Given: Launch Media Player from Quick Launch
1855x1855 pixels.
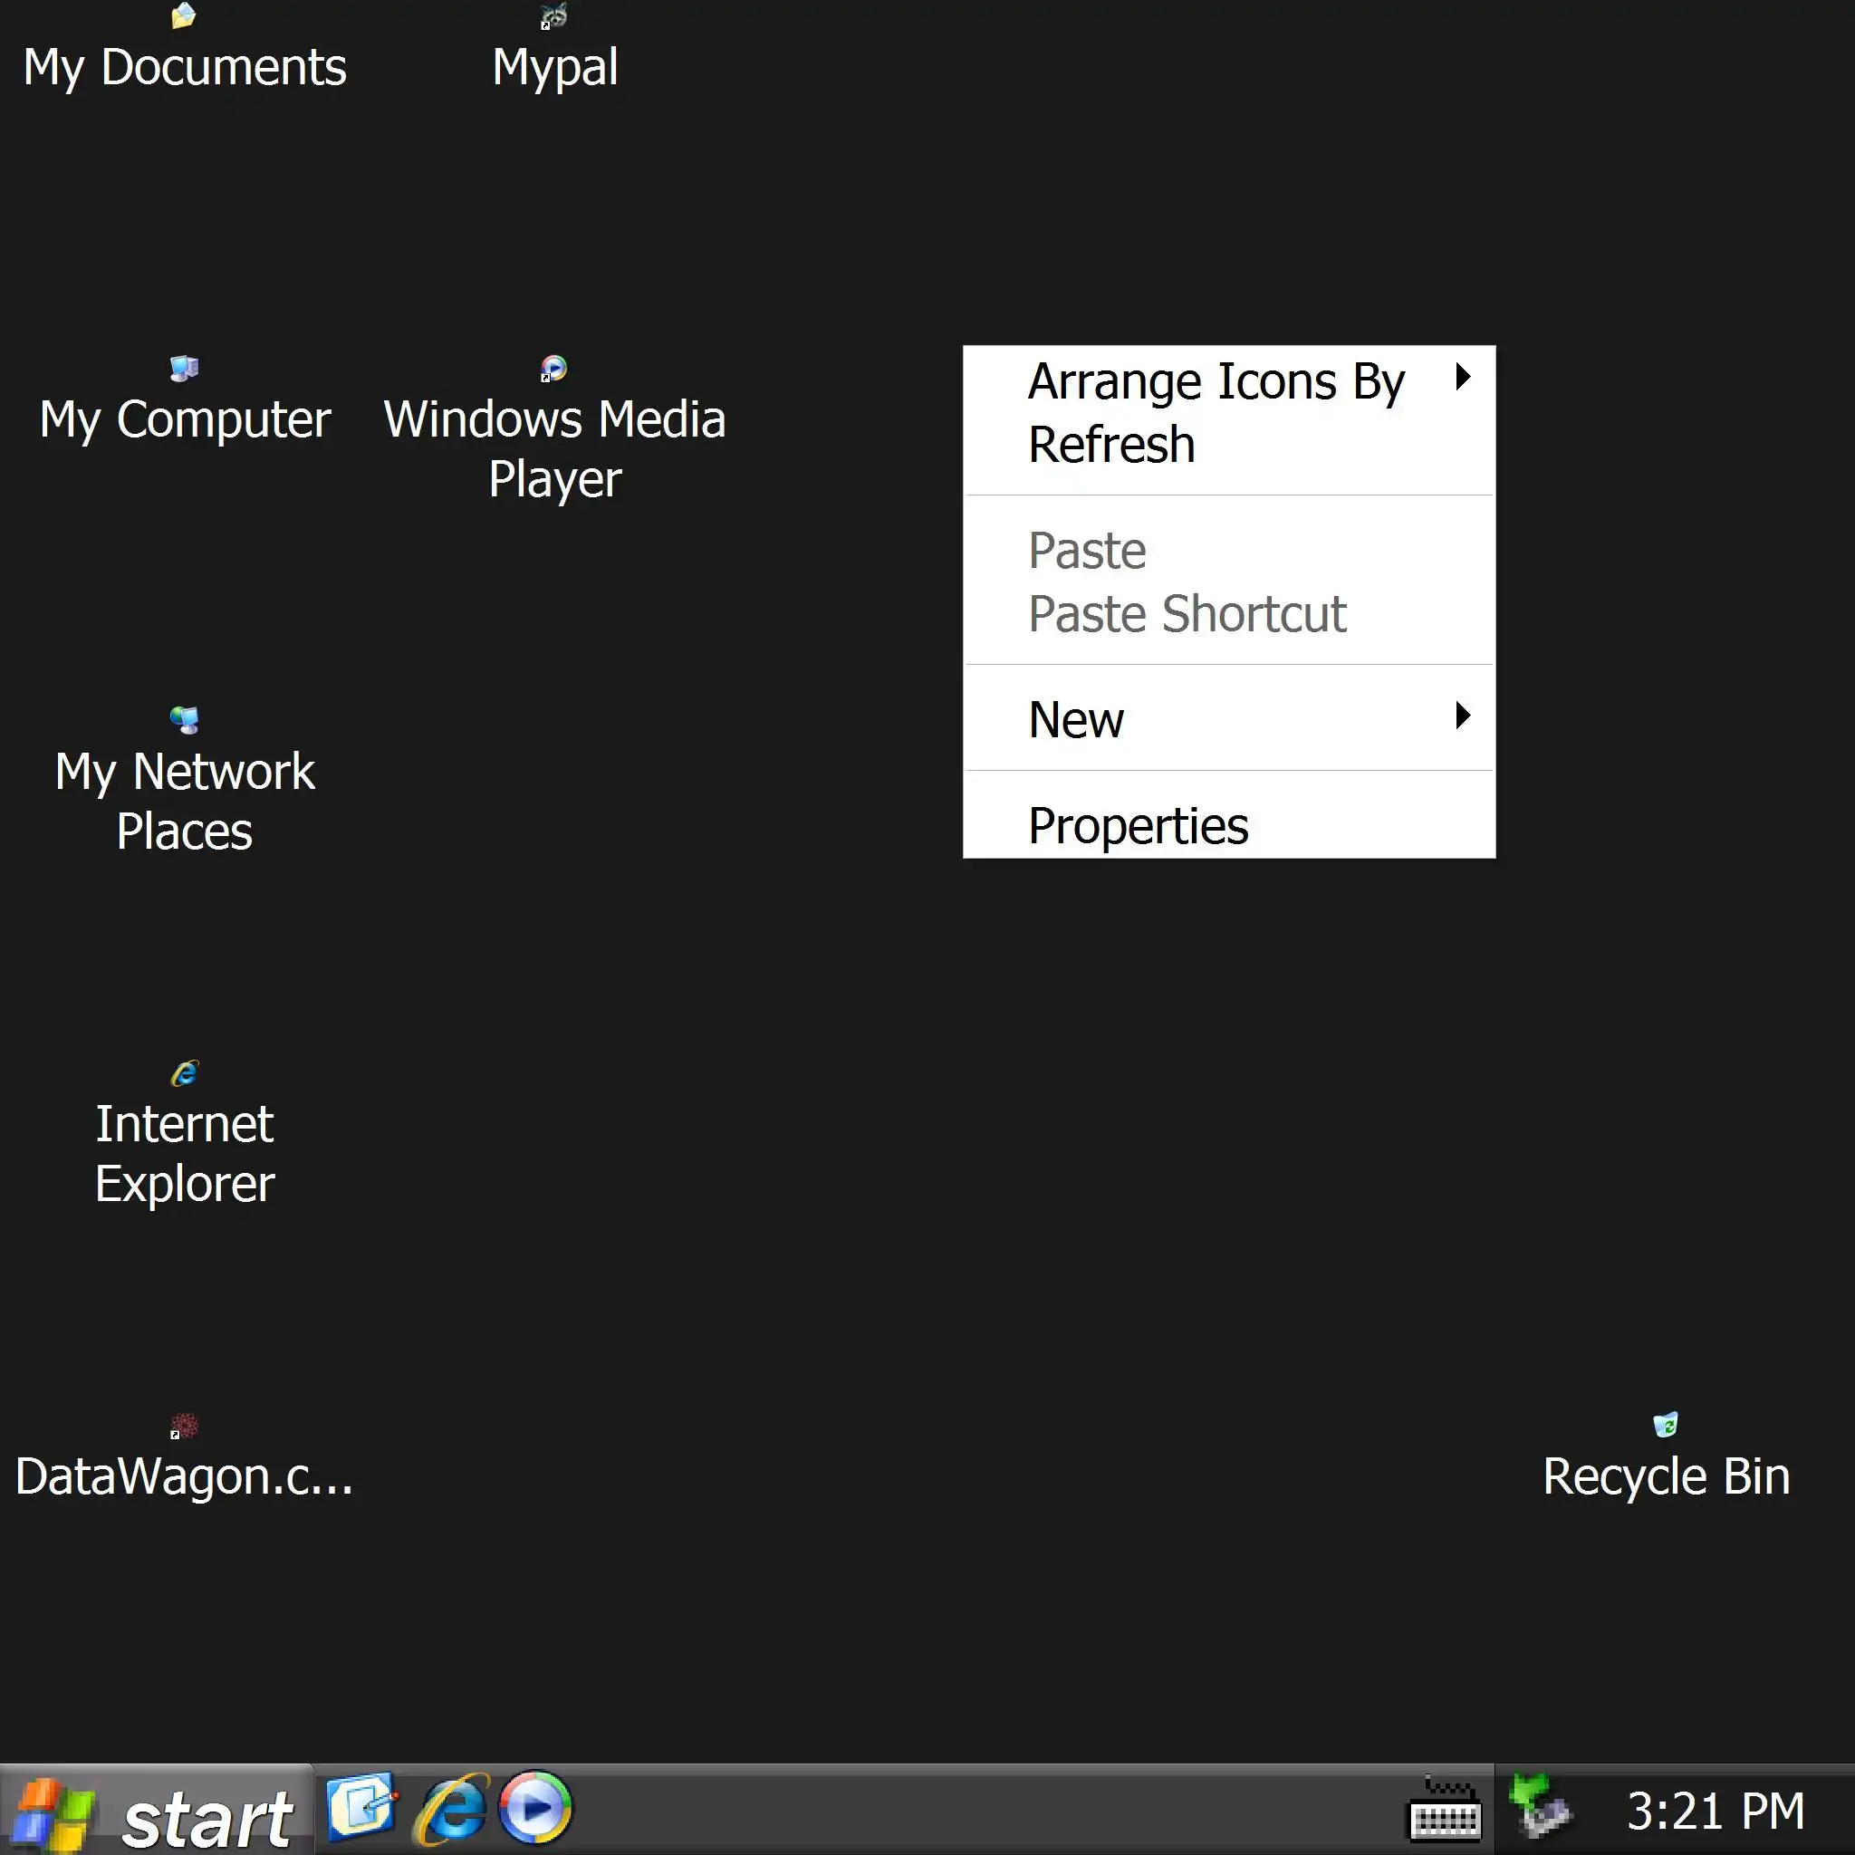Looking at the screenshot, I should [534, 1809].
